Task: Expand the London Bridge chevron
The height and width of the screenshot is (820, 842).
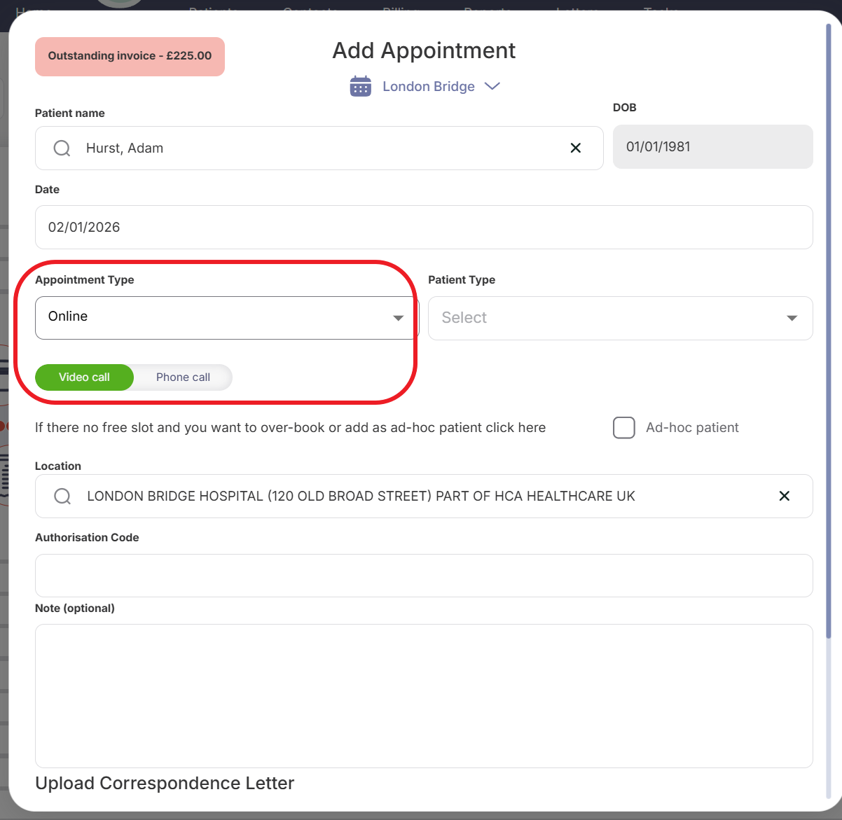Action: (492, 86)
